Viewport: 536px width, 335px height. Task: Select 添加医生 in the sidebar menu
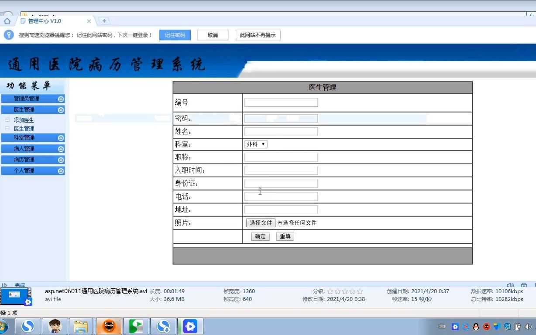pos(24,120)
